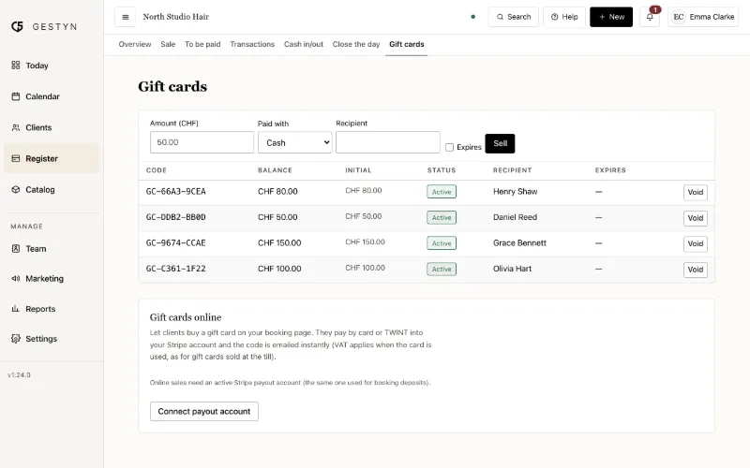Click the EC avatar initials

[x=678, y=17]
